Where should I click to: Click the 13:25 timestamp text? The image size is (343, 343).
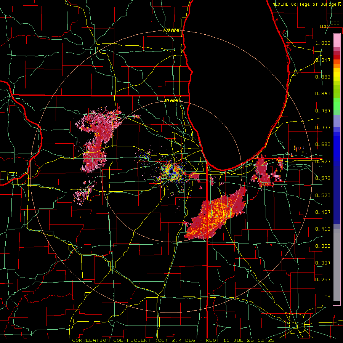266,340
